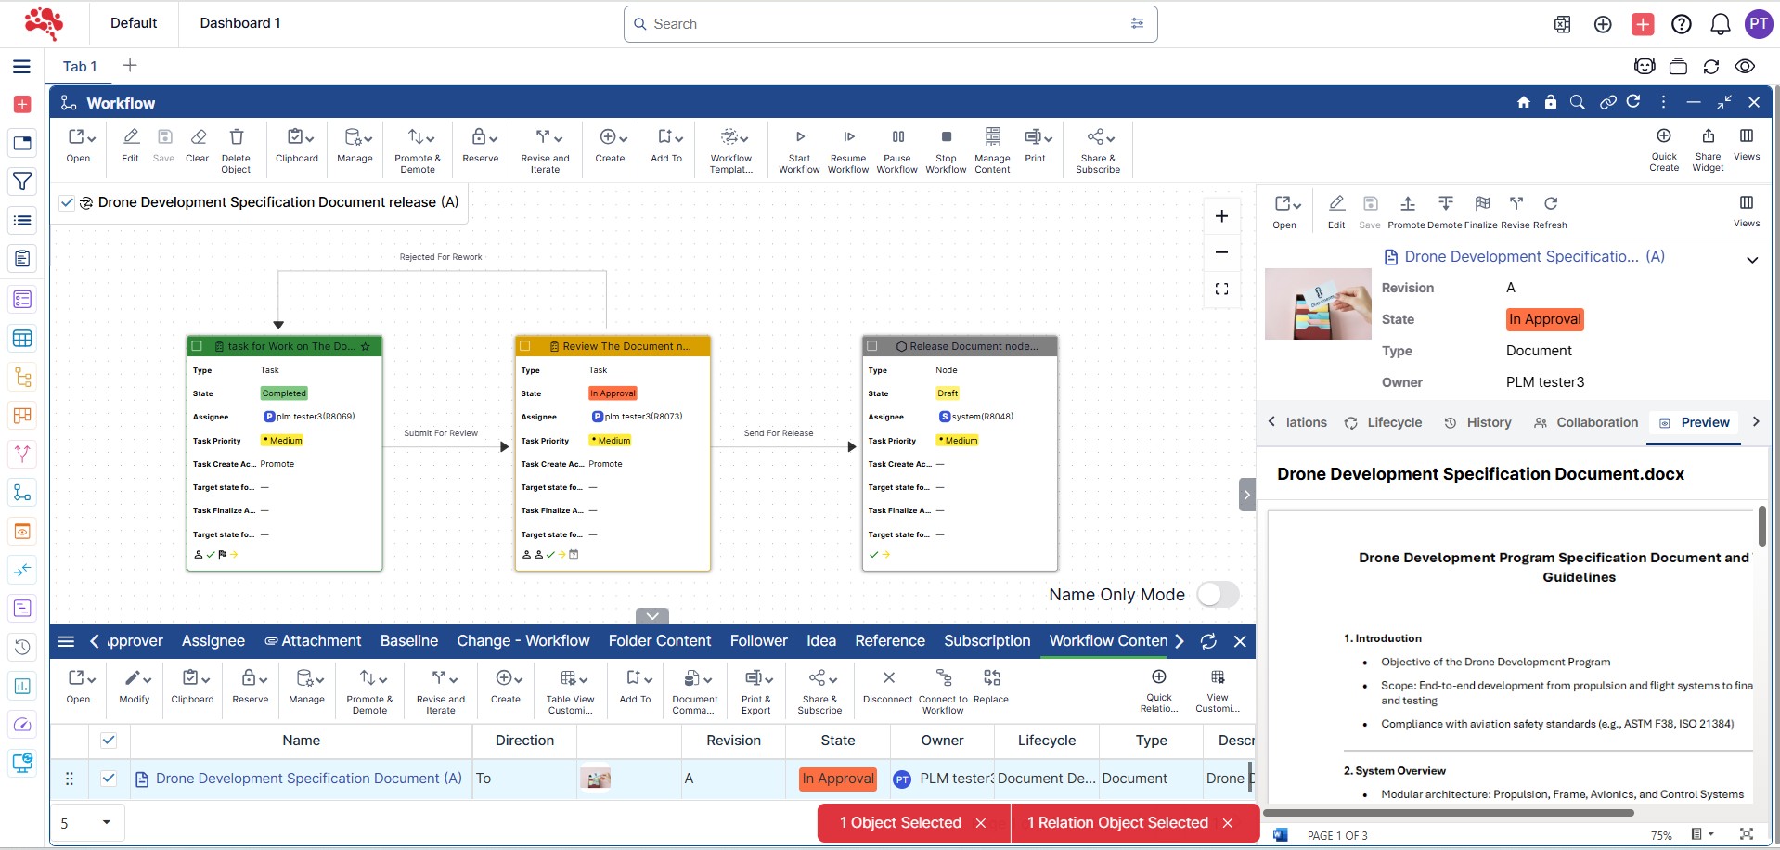Uncheck Drone Development Specification Document row checkbox

pos(109,779)
